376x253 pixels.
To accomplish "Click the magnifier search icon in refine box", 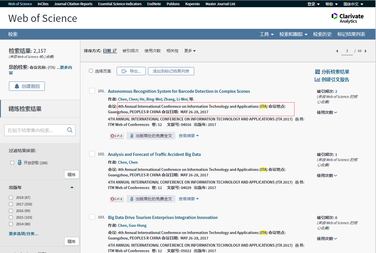I will coord(70,130).
